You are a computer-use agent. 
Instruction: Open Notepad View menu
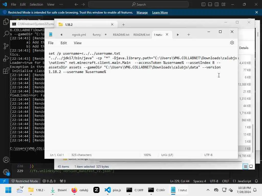pos(78,43)
